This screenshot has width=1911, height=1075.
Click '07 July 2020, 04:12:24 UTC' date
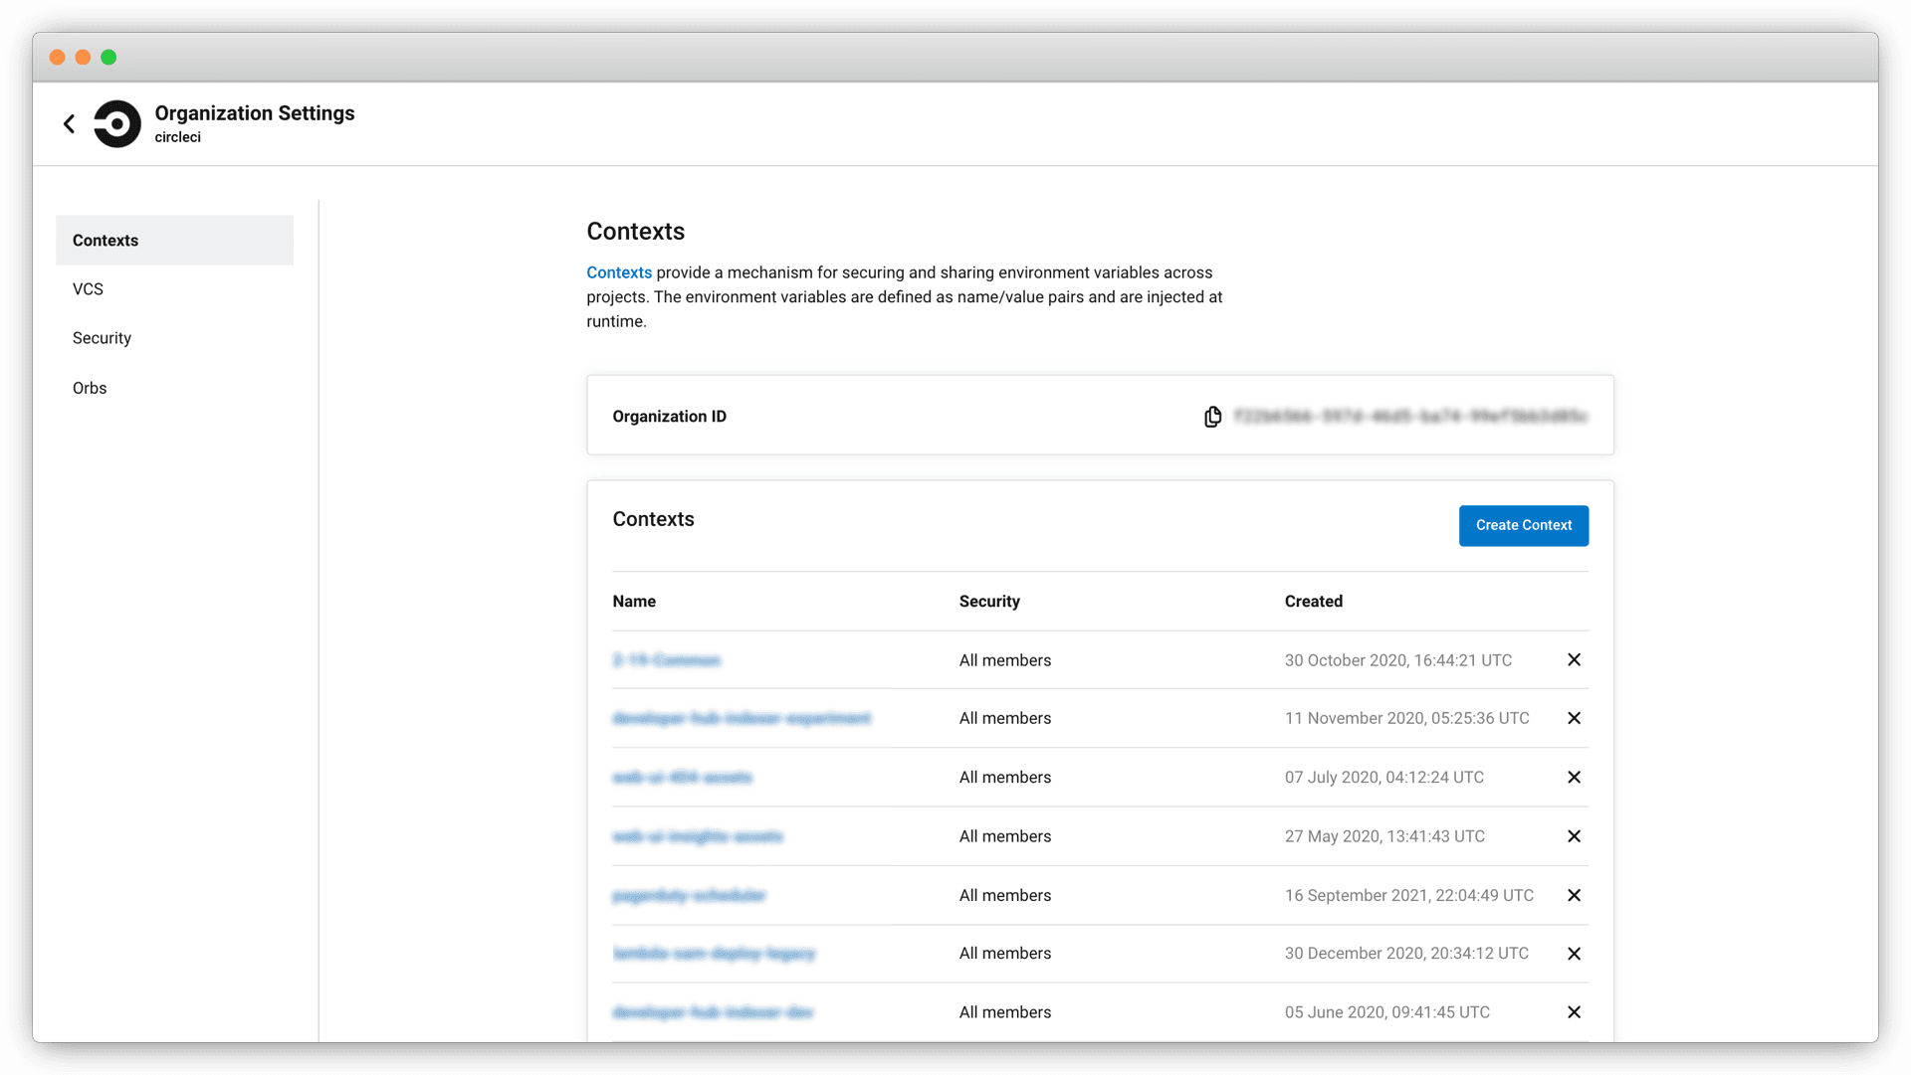point(1383,778)
